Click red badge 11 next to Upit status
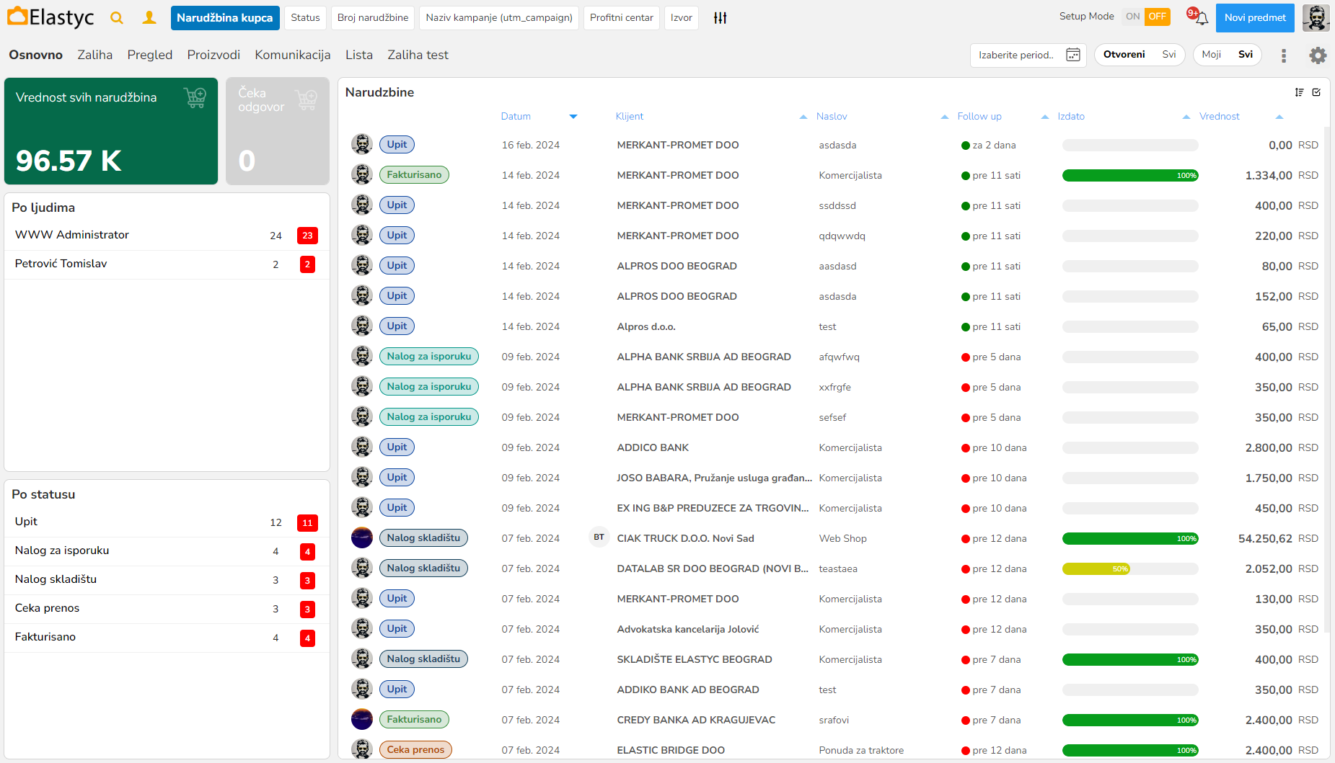1335x763 pixels. click(x=307, y=522)
